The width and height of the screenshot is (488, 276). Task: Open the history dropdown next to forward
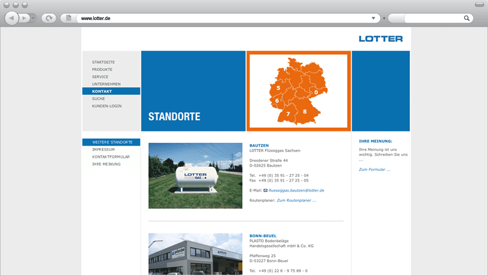(33, 18)
